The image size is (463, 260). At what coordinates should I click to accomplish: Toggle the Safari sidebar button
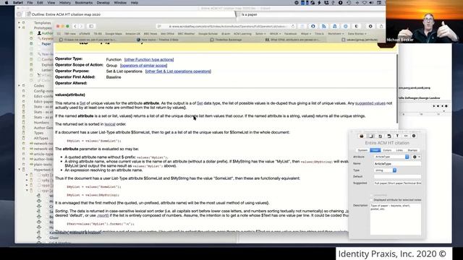coord(91,26)
